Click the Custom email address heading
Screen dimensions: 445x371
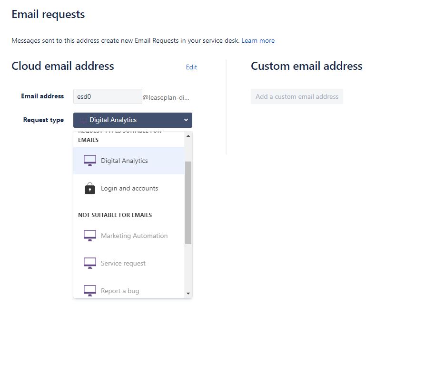pyautogui.click(x=307, y=66)
